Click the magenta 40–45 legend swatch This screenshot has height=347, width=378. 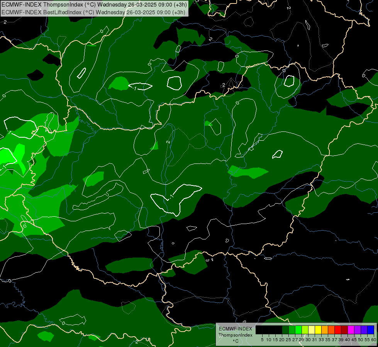click(x=351, y=330)
